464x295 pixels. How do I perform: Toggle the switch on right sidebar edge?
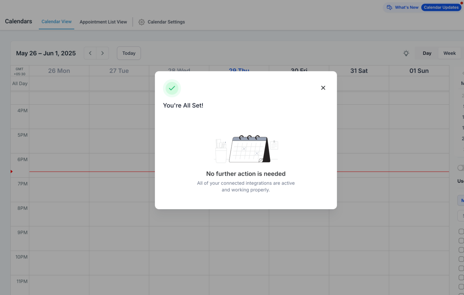pyautogui.click(x=461, y=168)
